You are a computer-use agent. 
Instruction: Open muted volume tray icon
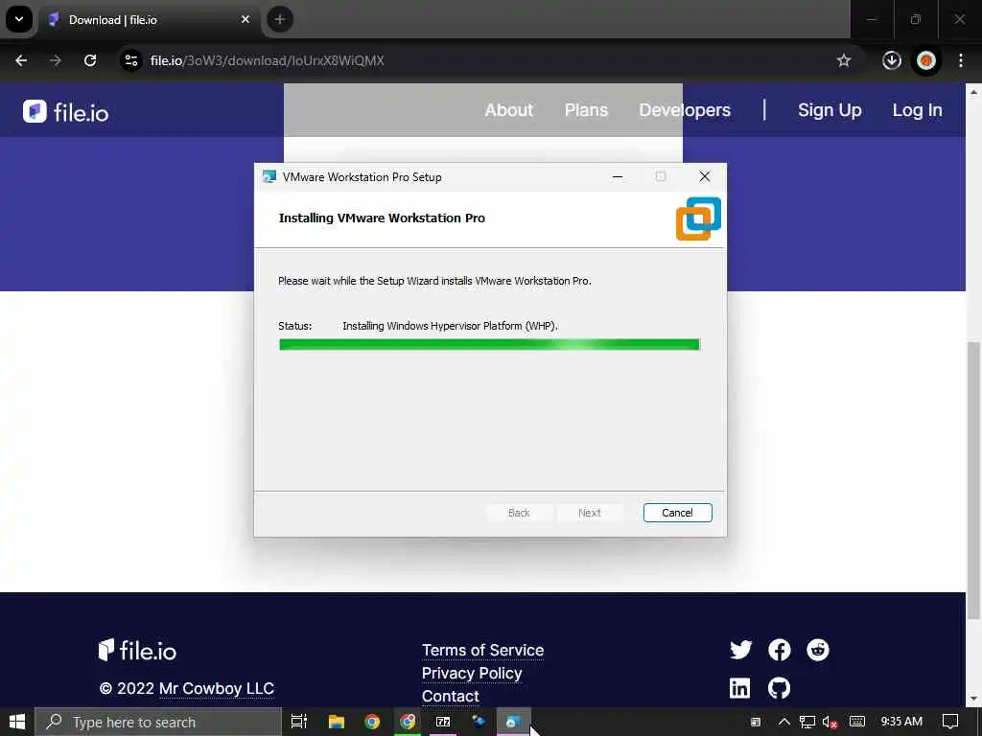coord(830,723)
